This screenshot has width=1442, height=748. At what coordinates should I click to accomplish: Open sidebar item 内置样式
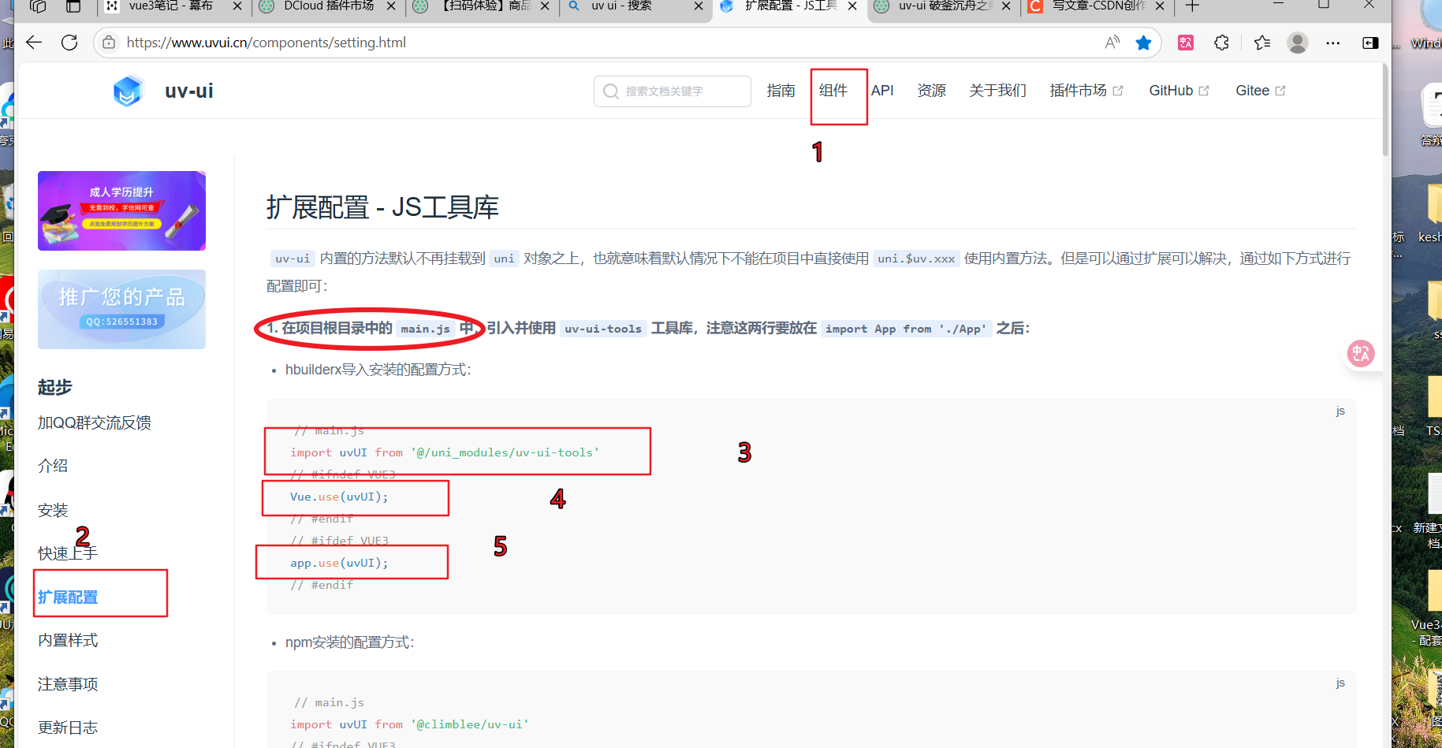68,640
